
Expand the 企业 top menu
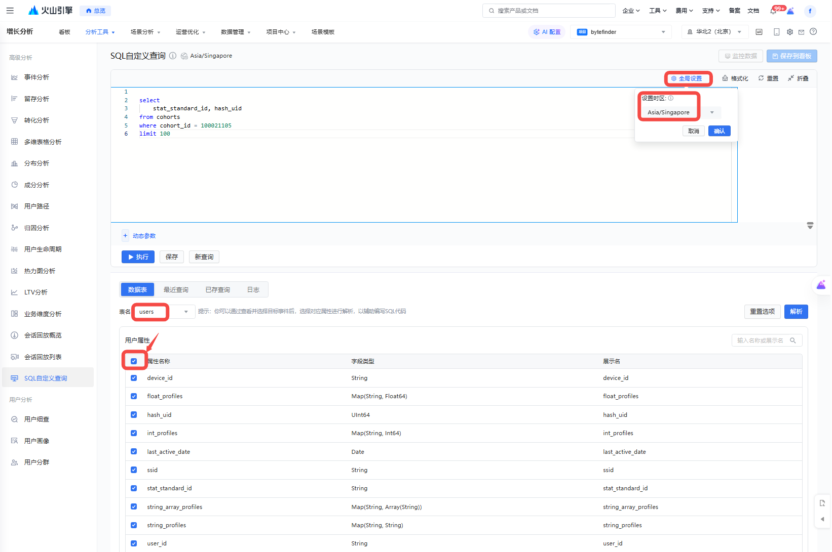(x=631, y=11)
